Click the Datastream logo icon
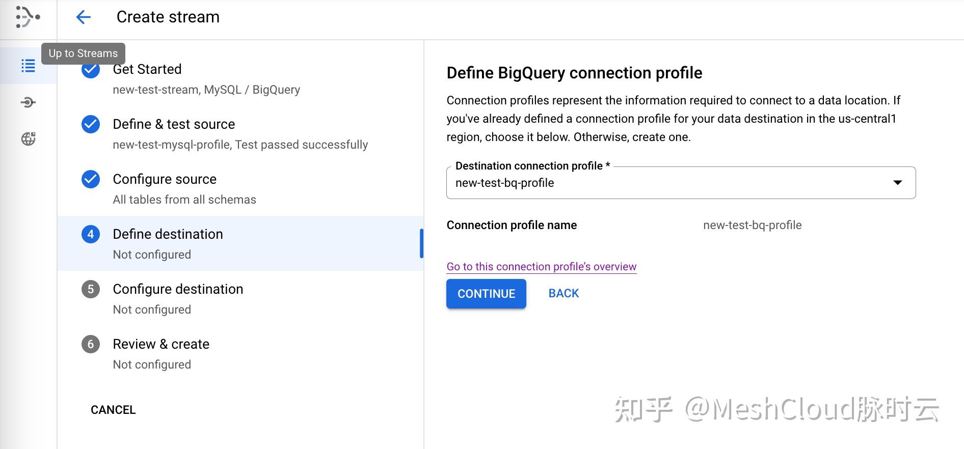The height and width of the screenshot is (449, 964). [x=26, y=17]
